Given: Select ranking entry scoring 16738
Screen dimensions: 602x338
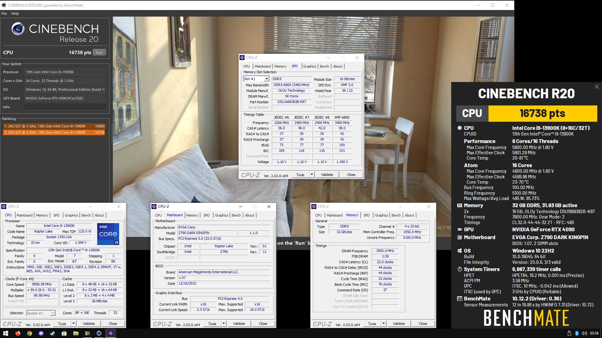Looking at the screenshot, I should pos(55,132).
